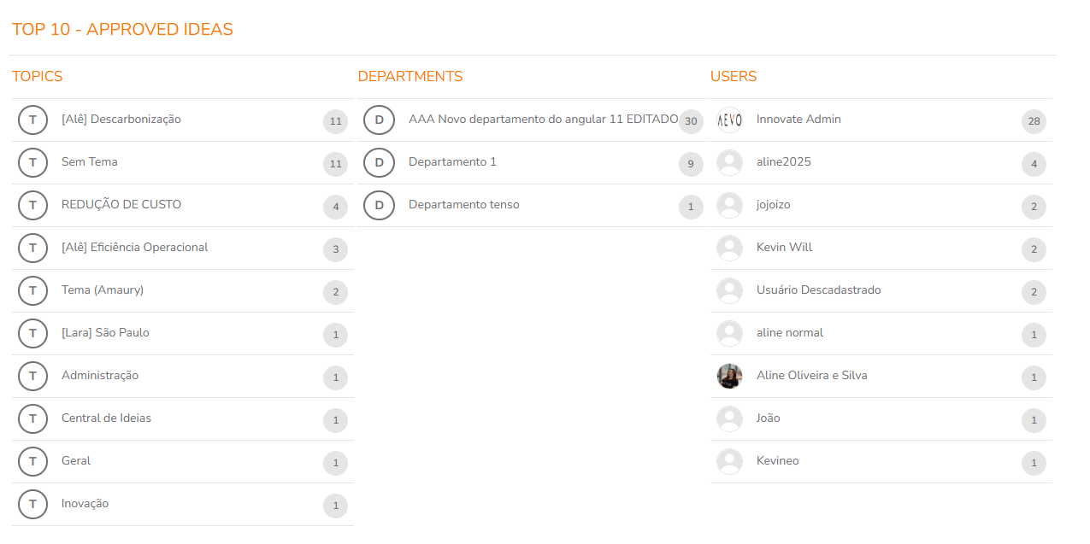Open the Central de Ideias topic
This screenshot has width=1090, height=544.
[182, 419]
